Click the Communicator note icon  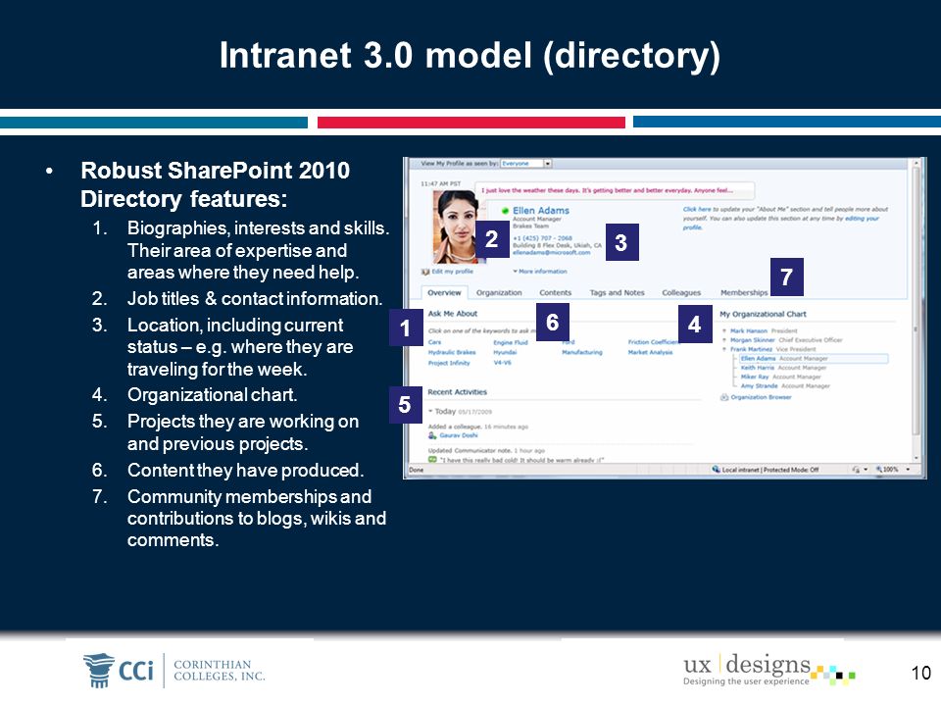click(x=432, y=460)
